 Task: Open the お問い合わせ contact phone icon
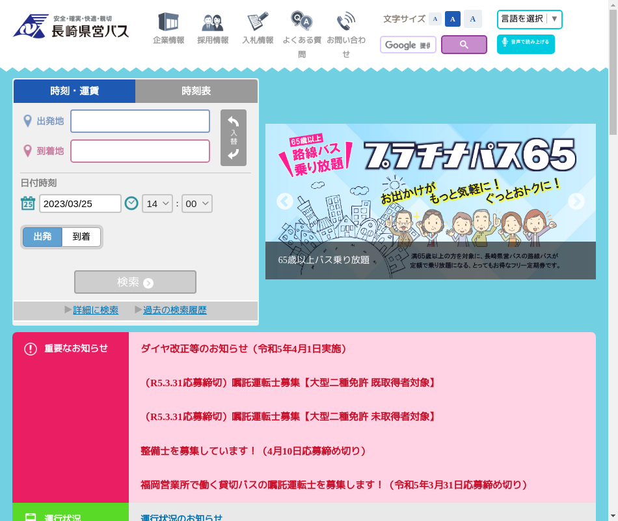pyautogui.click(x=346, y=22)
